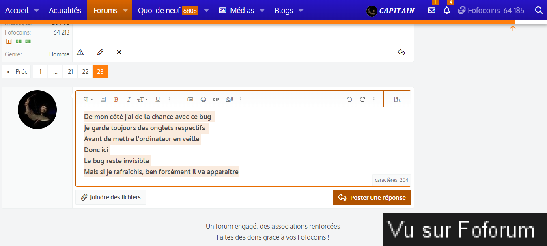Open the smilies emoji picker
The height and width of the screenshot is (246, 547).
pos(203,99)
